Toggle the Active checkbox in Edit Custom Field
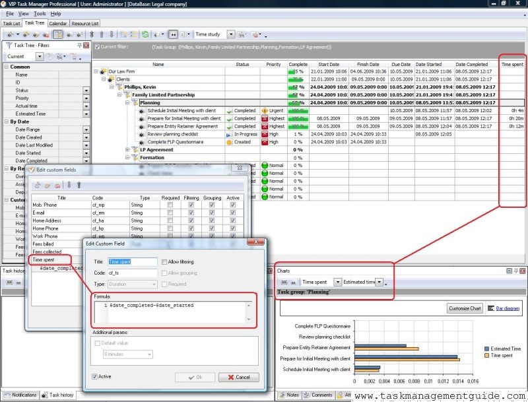This screenshot has height=402, width=528. pos(95,376)
